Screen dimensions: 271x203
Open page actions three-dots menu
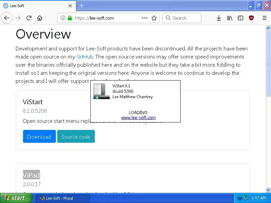(x=145, y=18)
